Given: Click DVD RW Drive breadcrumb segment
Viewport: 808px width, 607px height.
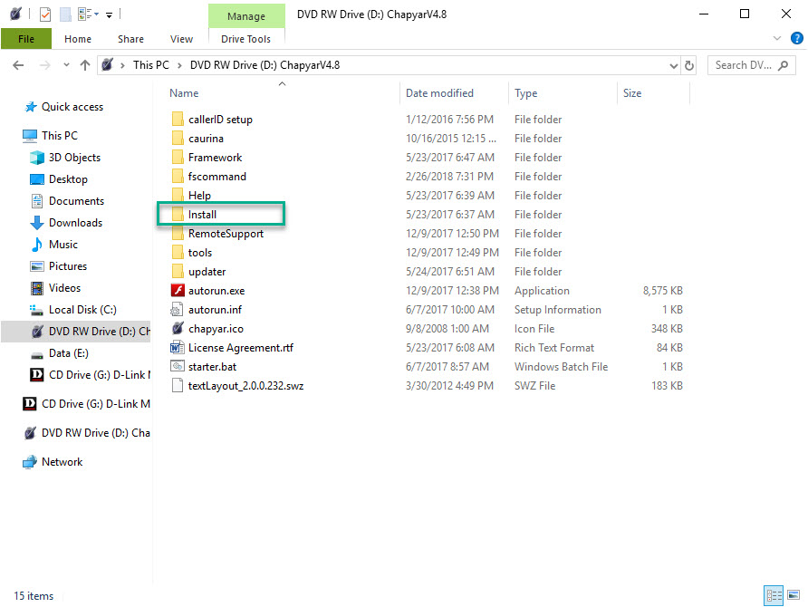Looking at the screenshot, I should (x=265, y=65).
